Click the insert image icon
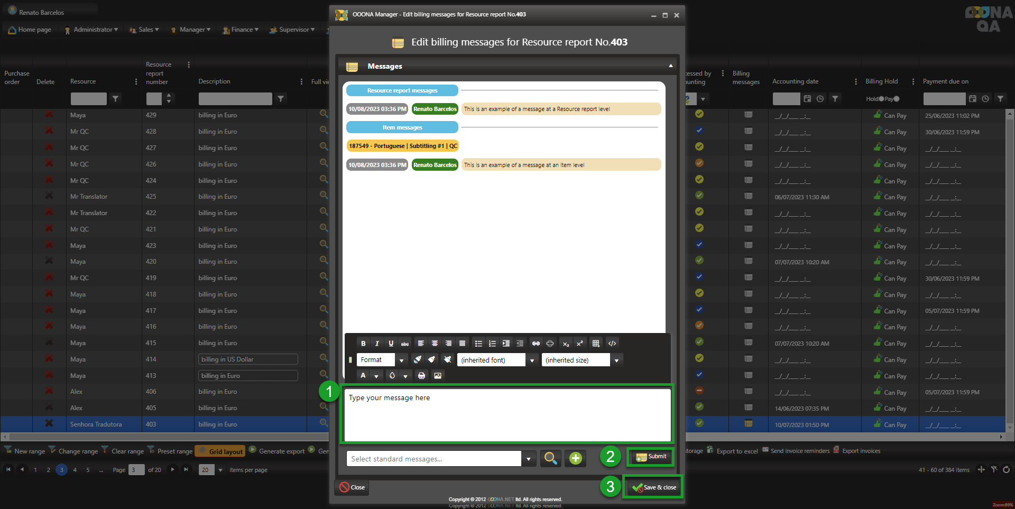This screenshot has height=509, width=1015. [438, 376]
